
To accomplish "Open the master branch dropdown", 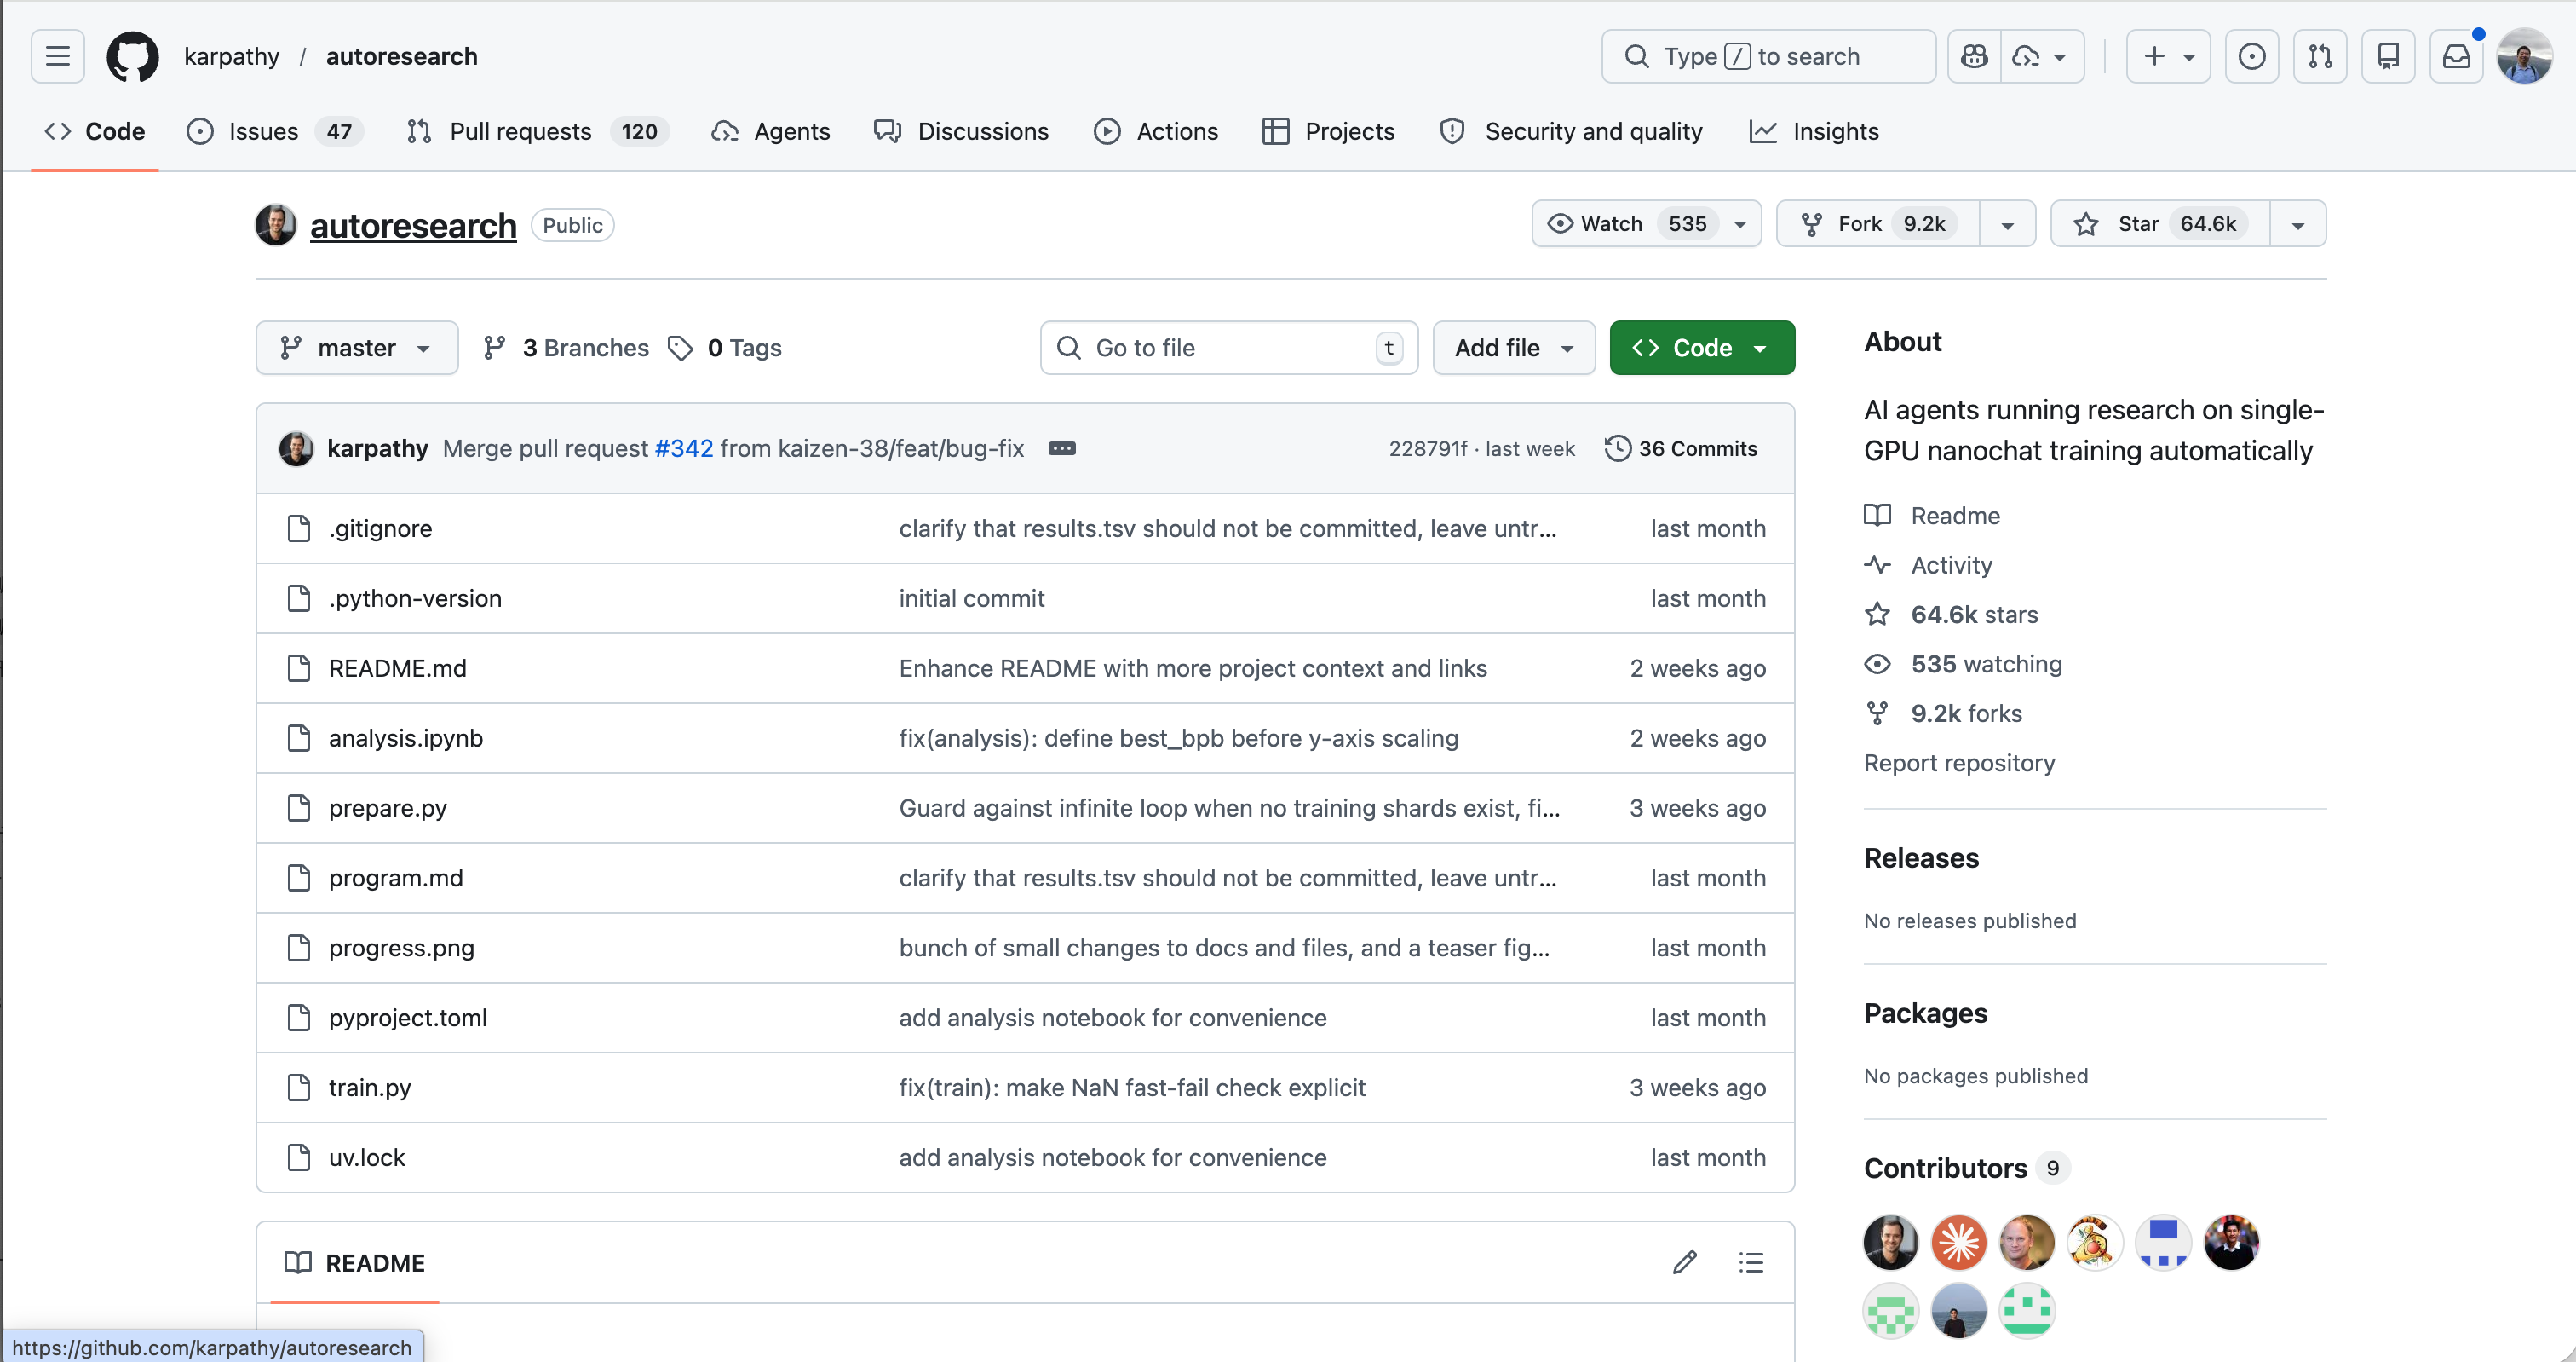I will click(357, 347).
